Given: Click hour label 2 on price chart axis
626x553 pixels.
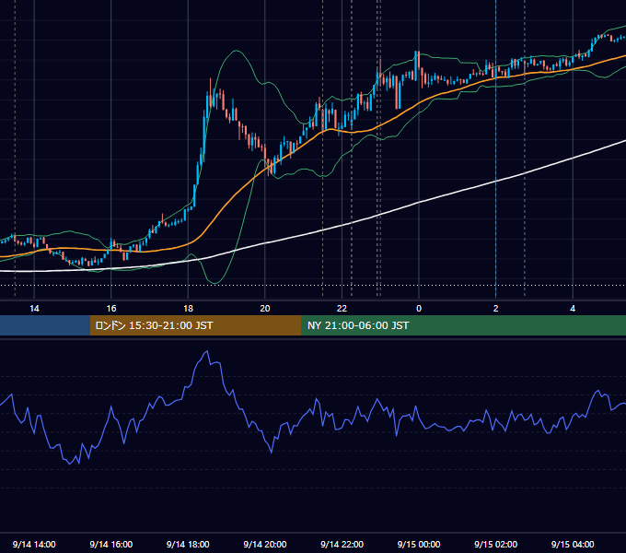Looking at the screenshot, I should coord(495,309).
